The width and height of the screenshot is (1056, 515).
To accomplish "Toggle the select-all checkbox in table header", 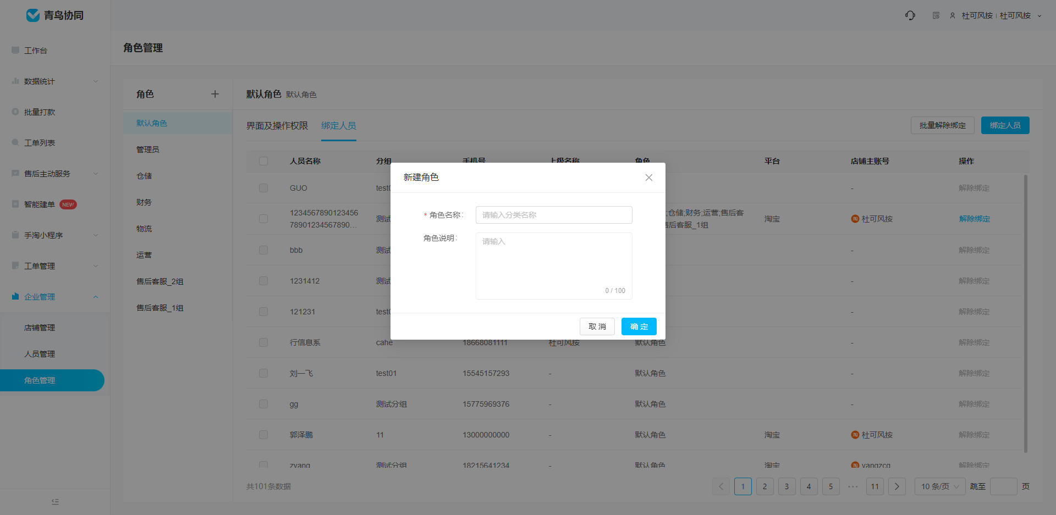I will pos(263,161).
